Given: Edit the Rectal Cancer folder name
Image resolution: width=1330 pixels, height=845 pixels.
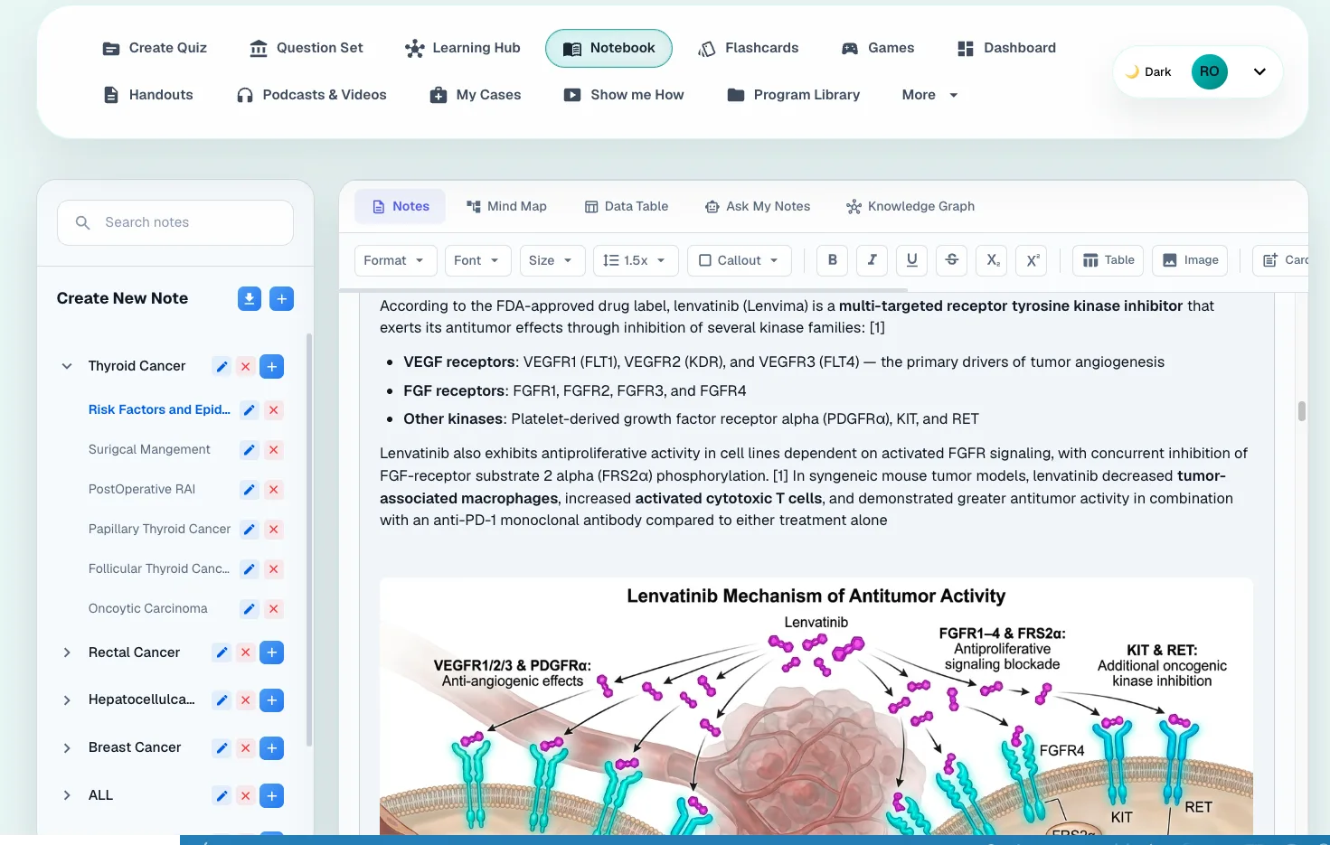Looking at the screenshot, I should pos(222,653).
